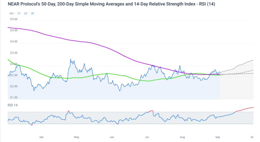
Task: Click the RSI 14 panel label
Action: [13, 105]
